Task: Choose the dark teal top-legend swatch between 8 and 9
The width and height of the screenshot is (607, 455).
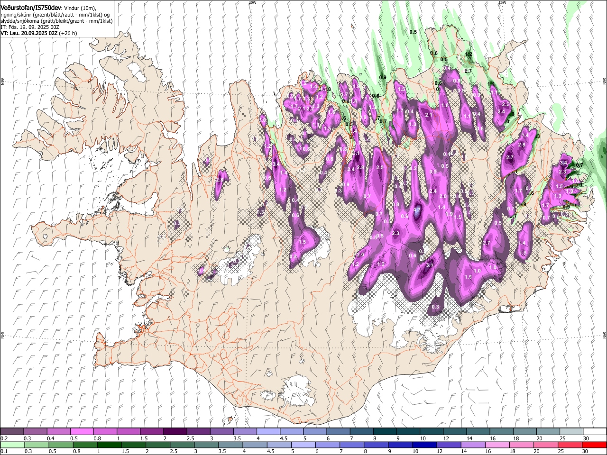Action: coord(385,432)
